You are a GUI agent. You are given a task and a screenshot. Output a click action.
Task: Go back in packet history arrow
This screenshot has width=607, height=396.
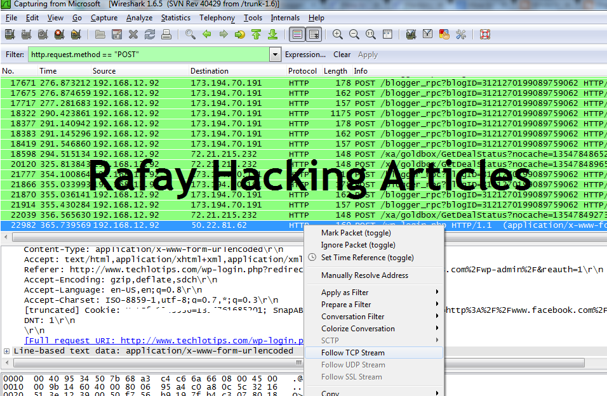[x=207, y=34]
